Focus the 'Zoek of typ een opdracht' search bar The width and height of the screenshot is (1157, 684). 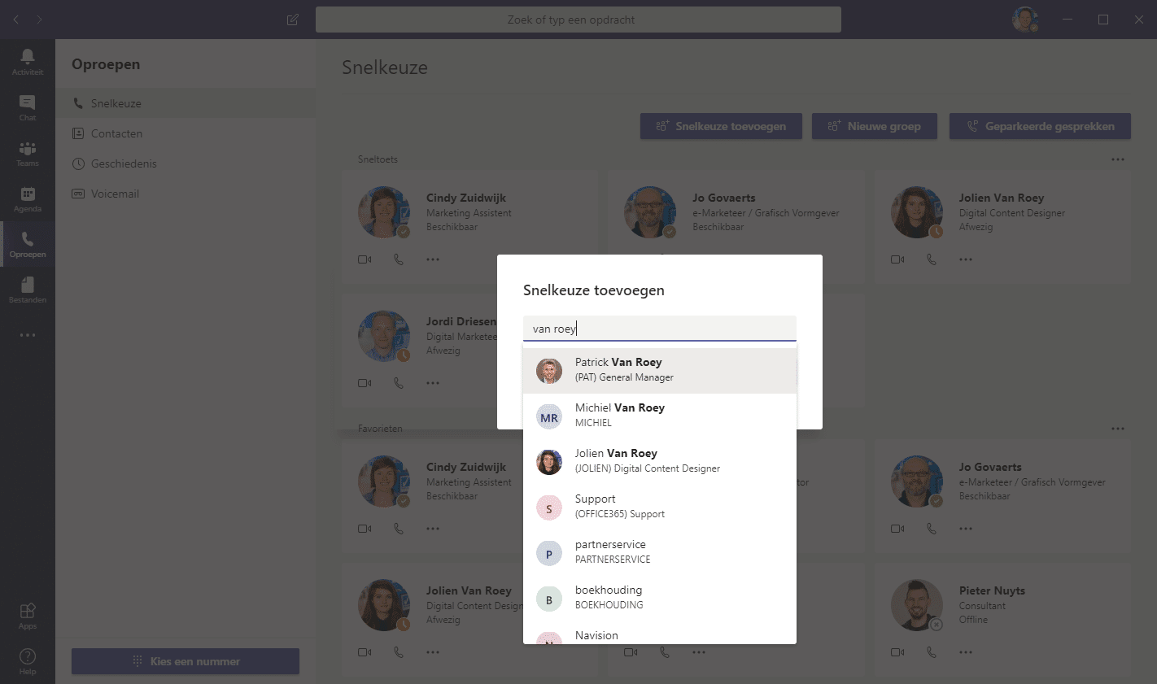(x=578, y=20)
